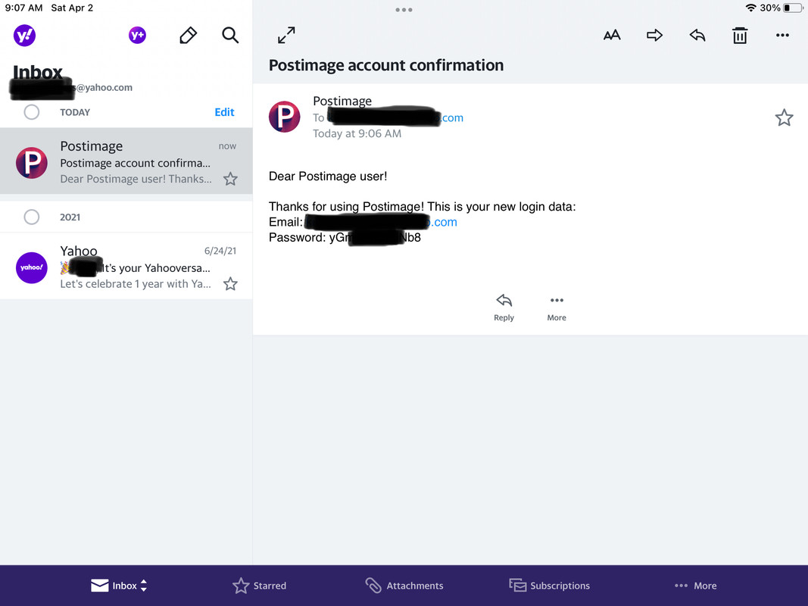Select the Postimage sender name in header

point(342,101)
